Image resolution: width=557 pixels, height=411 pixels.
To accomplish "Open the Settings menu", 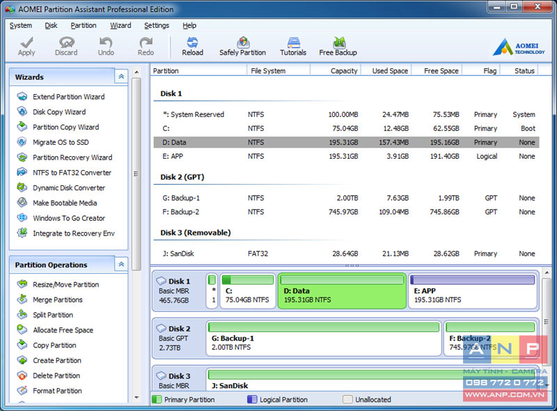I will tap(157, 26).
